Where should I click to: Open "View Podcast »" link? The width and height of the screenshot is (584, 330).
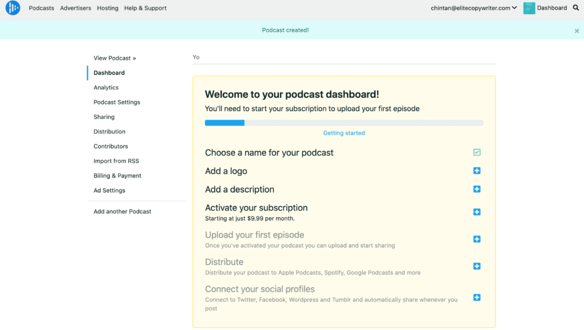tap(114, 58)
